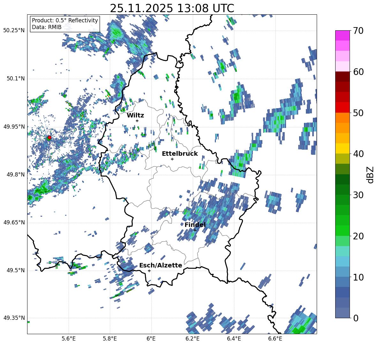Click the 5.8°E longitude label
Screen dimensions: 378x345
[x=110, y=339]
